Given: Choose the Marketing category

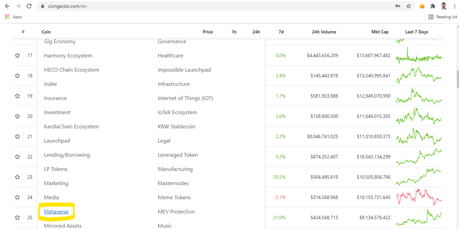Looking at the screenshot, I should coord(56,183).
